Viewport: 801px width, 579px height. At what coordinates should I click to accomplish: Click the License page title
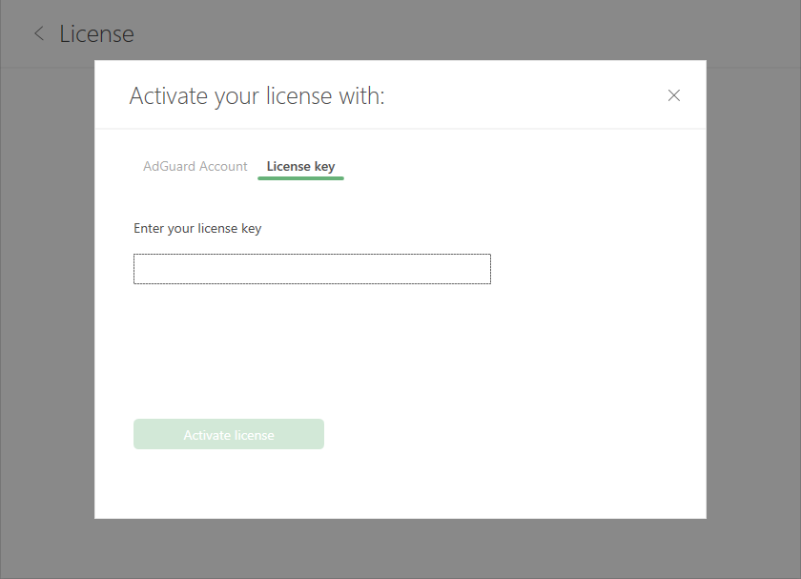[x=96, y=34]
